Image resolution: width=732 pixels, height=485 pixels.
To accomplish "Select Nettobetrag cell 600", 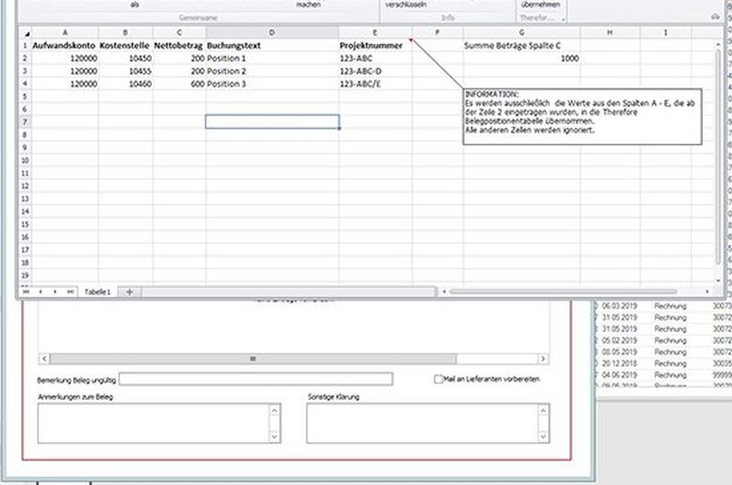I will click(x=178, y=84).
